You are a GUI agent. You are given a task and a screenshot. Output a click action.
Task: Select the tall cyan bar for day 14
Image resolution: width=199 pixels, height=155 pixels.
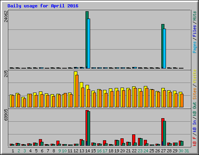(x=89, y=43)
